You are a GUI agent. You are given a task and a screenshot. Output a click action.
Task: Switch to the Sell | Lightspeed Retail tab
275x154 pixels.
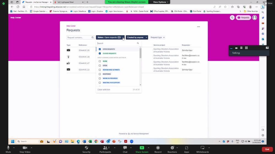point(69,2)
